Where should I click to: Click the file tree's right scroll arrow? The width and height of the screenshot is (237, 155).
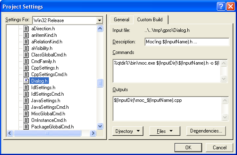pos(93,133)
